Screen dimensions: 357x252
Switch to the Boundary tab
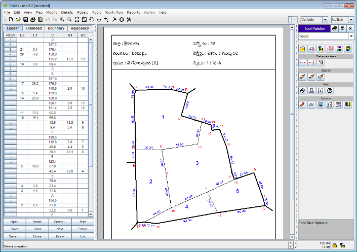click(56, 28)
